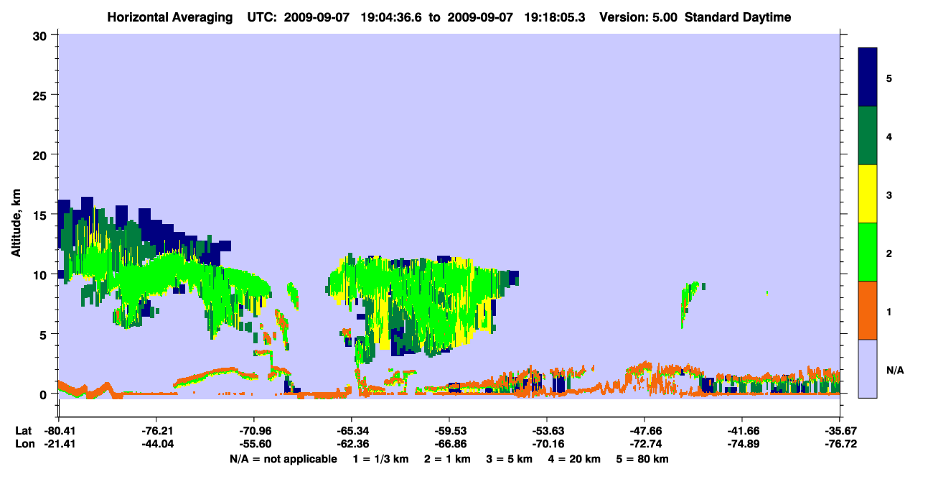This screenshot has width=933, height=479.
Task: Click the "Lat" row label
Action: [23, 431]
